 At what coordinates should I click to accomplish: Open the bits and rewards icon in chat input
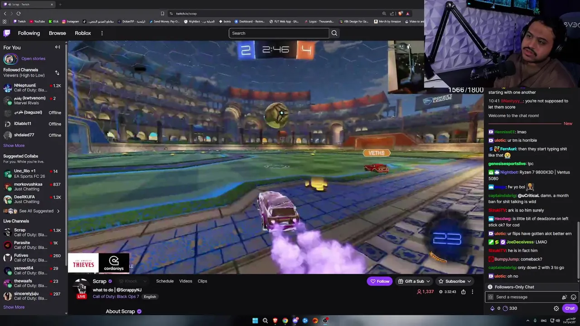click(x=564, y=297)
